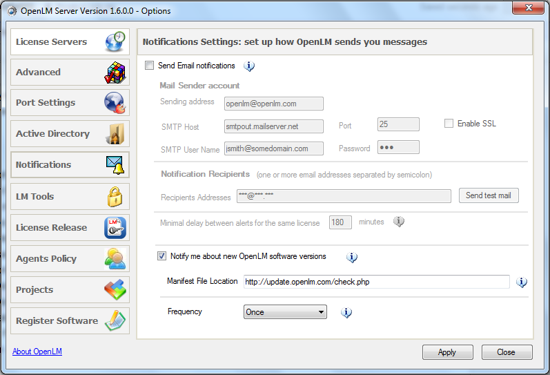Uncheck Notify me about new OpenLM versions
This screenshot has height=375, width=550.
click(161, 256)
